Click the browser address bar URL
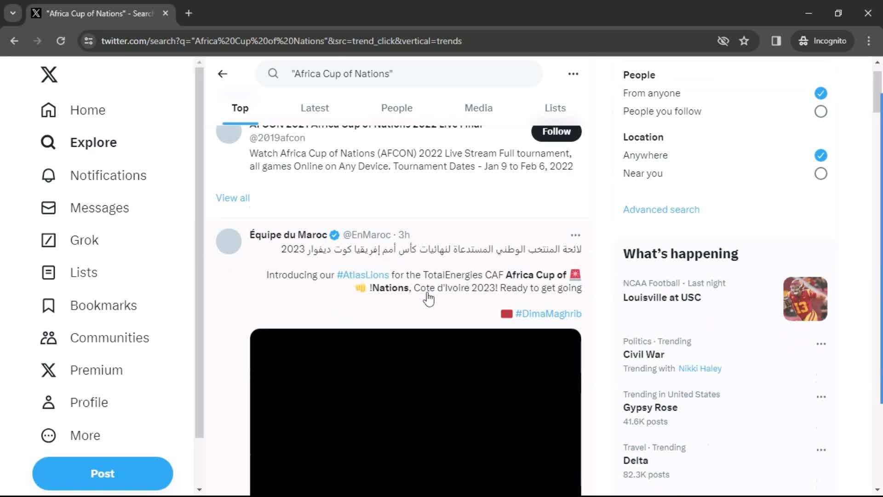This screenshot has width=883, height=497. [x=281, y=41]
